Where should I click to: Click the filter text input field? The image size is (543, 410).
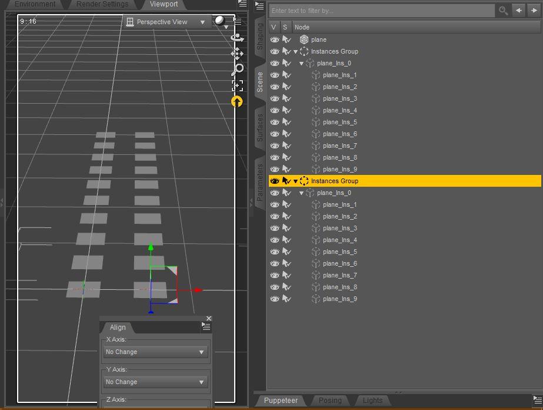tap(382, 11)
